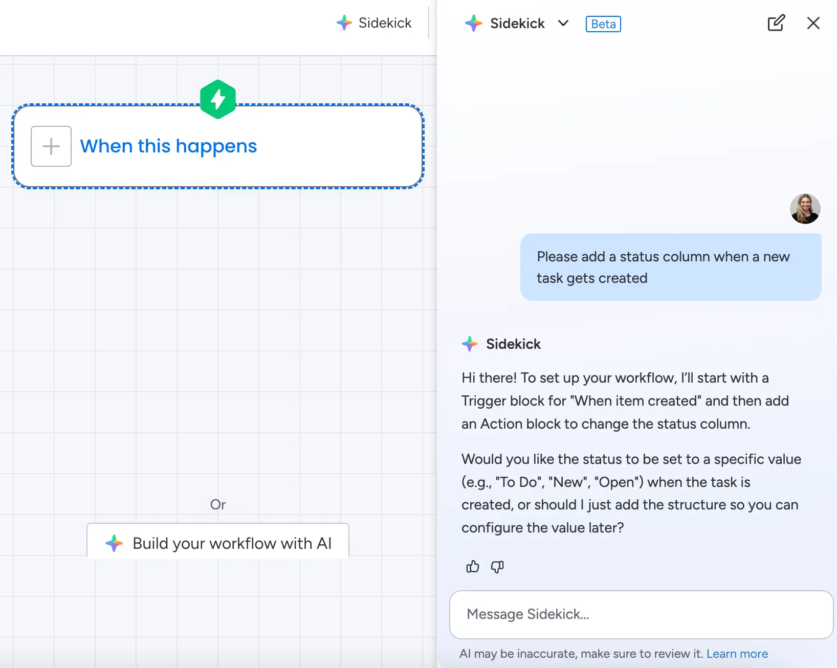Open the Learn more link
This screenshot has height=668, width=837.
coord(737,654)
